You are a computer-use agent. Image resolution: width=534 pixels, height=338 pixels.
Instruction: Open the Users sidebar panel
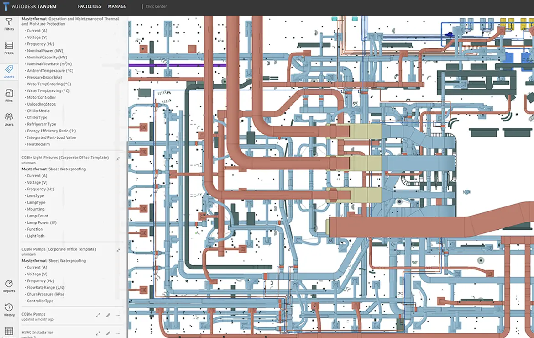pos(9,120)
